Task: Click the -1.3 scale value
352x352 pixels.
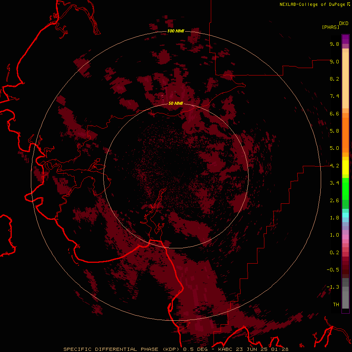Action: pos(333,287)
